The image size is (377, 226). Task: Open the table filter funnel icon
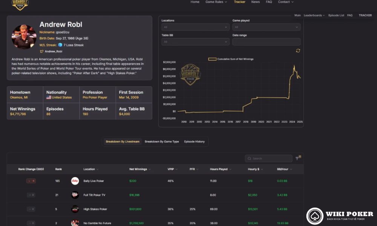[297, 159]
